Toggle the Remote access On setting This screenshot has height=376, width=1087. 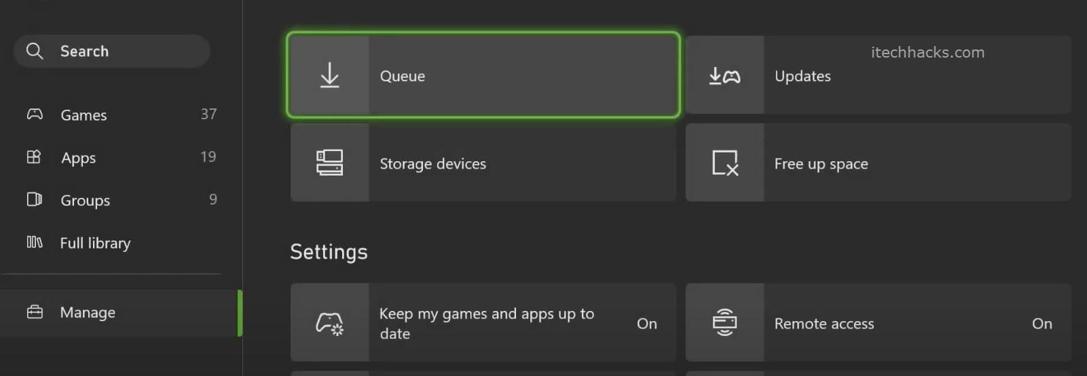pyautogui.click(x=1042, y=324)
